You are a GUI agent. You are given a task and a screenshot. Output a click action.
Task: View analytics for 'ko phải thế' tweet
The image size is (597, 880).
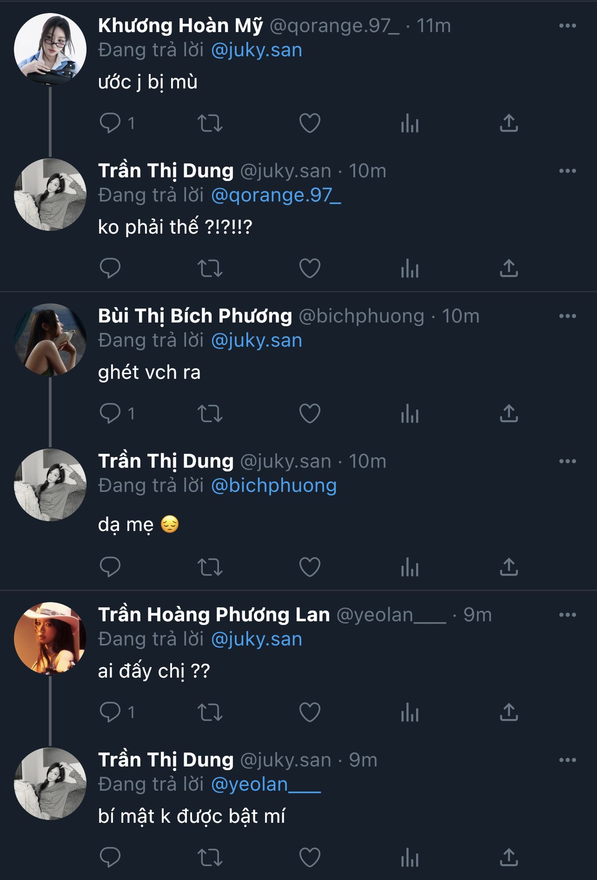point(410,269)
